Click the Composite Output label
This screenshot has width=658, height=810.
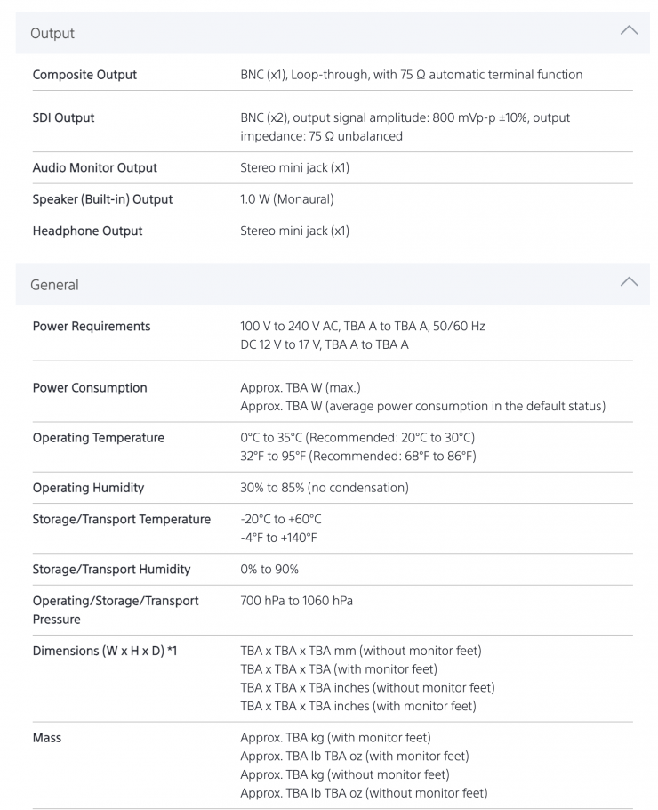(84, 75)
